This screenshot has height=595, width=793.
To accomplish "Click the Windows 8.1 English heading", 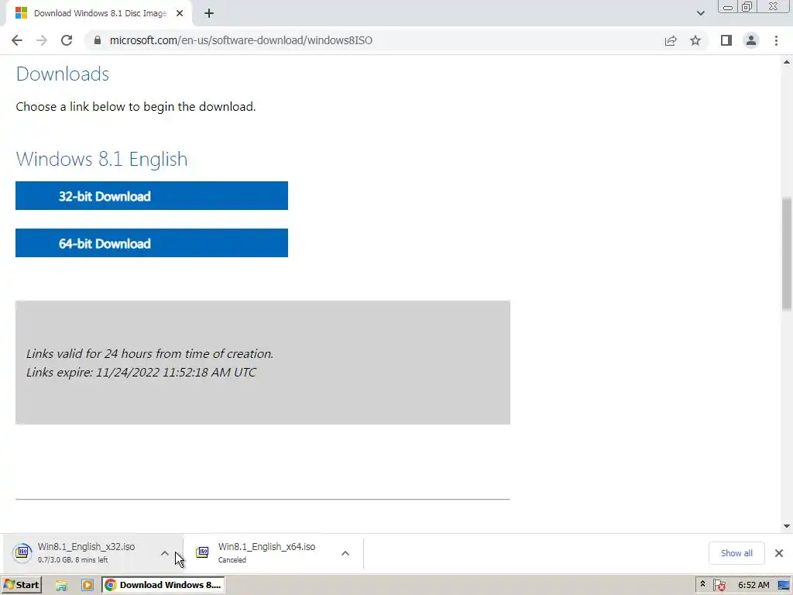I will [101, 159].
